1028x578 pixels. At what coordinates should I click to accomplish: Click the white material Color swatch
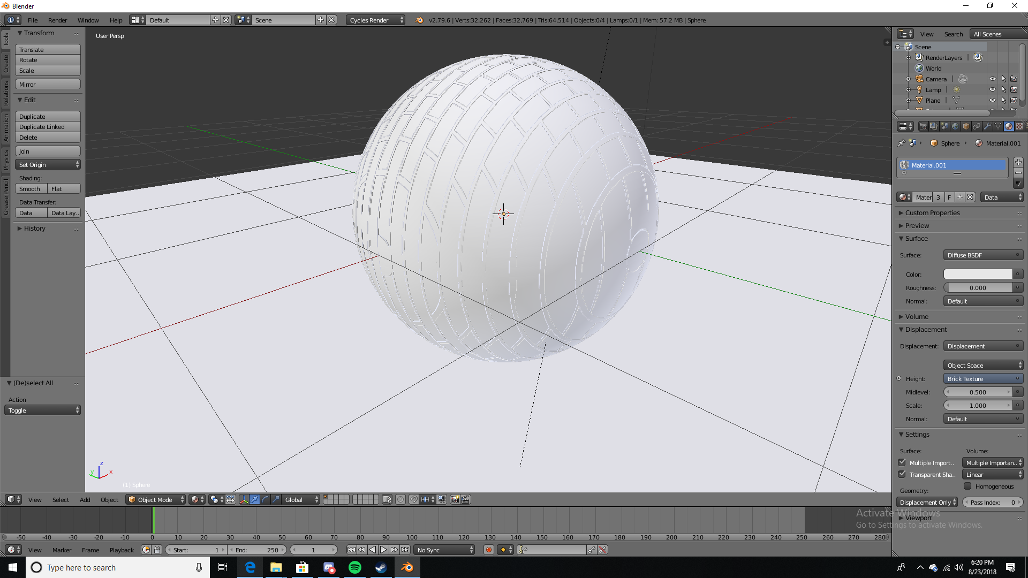(x=977, y=274)
